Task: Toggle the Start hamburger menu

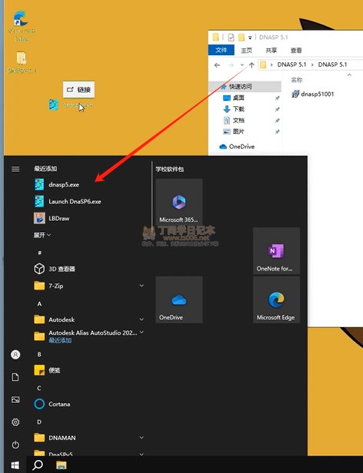Action: [x=15, y=169]
